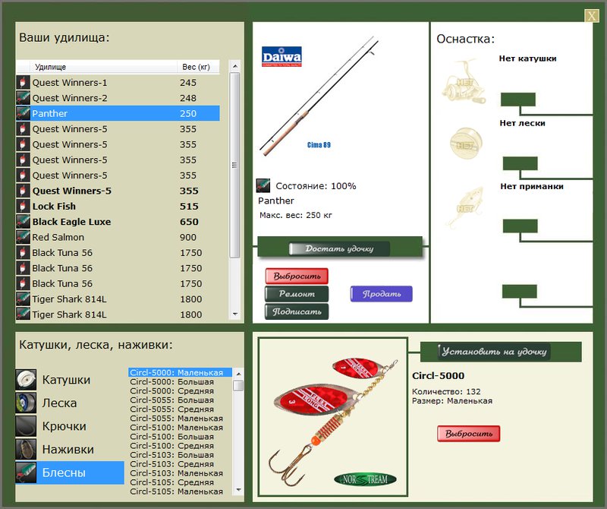Click the Наживки bait icon
This screenshot has height=509, width=607.
[26, 449]
